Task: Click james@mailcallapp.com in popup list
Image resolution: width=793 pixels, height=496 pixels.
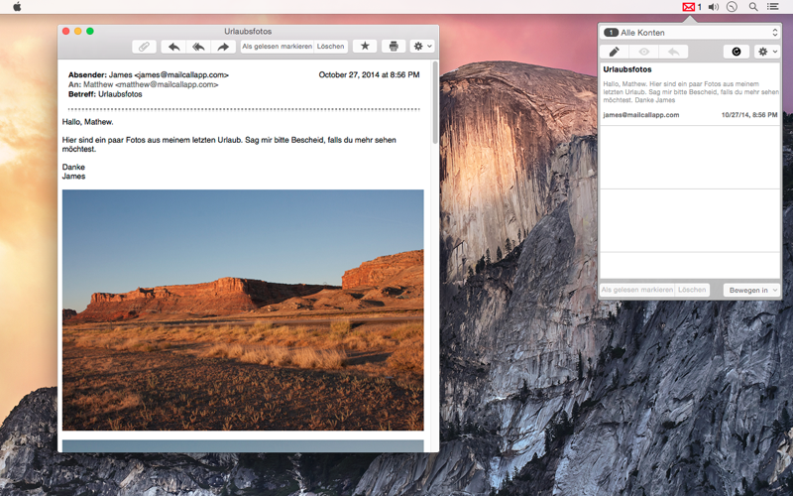Action: click(640, 115)
